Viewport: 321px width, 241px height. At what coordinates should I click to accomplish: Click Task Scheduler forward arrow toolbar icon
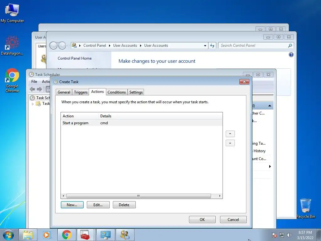39,89
